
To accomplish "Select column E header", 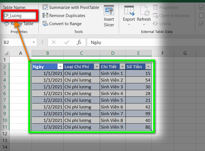I will click(x=138, y=53).
